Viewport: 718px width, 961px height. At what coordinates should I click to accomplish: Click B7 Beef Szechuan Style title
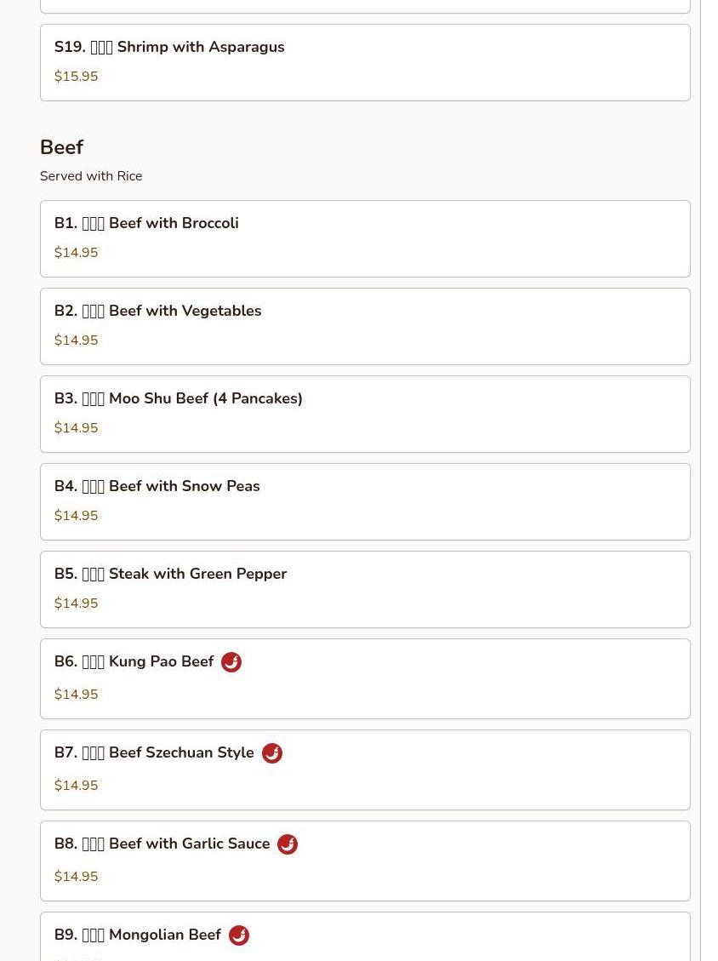pos(154,752)
